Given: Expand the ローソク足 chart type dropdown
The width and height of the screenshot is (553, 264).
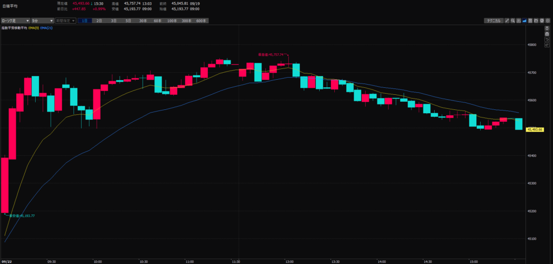Looking at the screenshot, I should 16,20.
